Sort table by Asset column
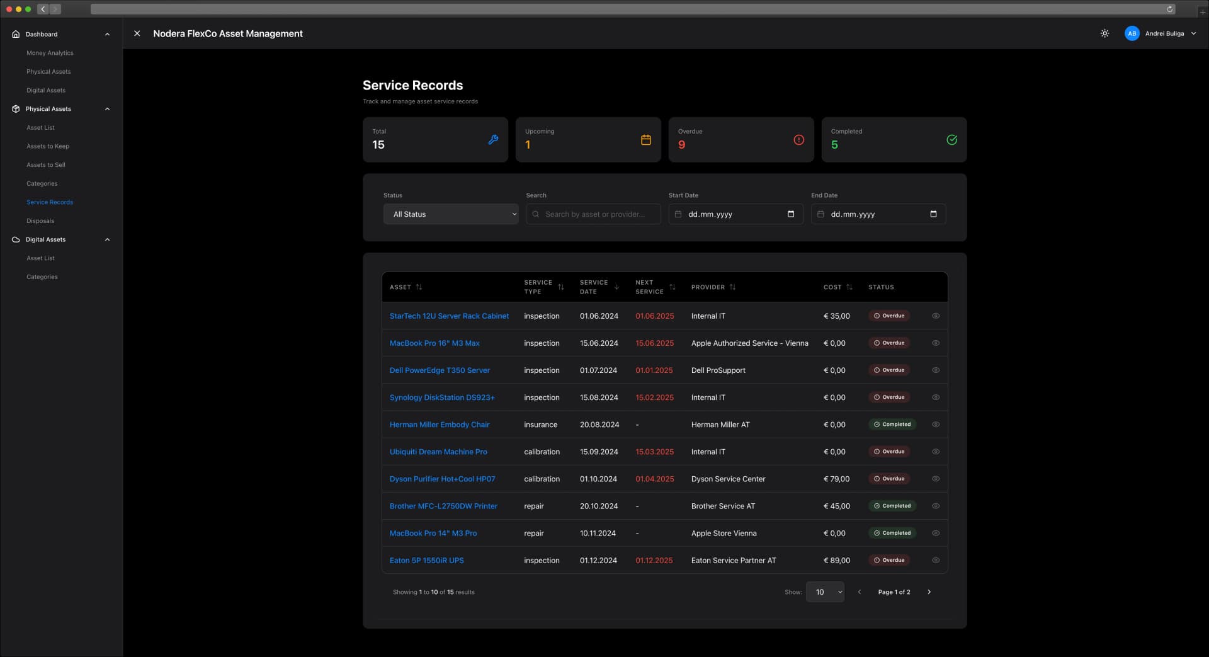1209x657 pixels. coord(419,287)
